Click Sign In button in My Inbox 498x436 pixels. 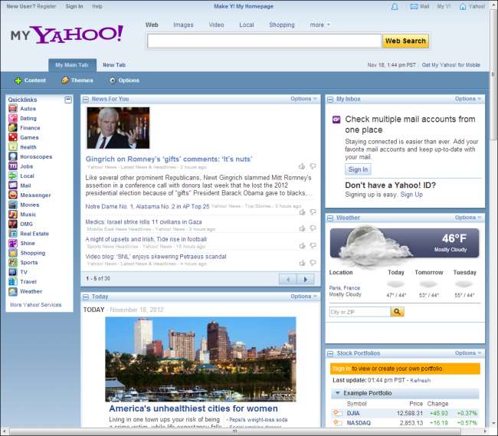click(x=358, y=169)
